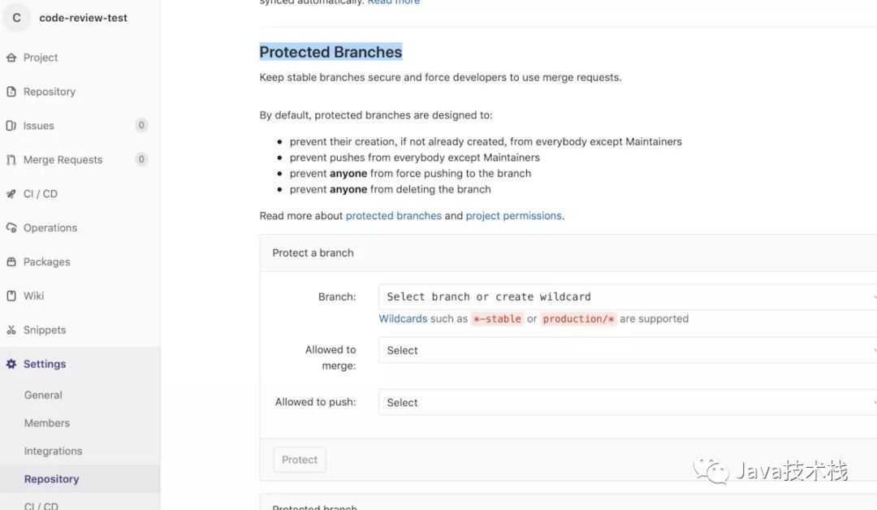Image resolution: width=877 pixels, height=510 pixels.
Task: Open Integrations under Settings
Action: 53,452
